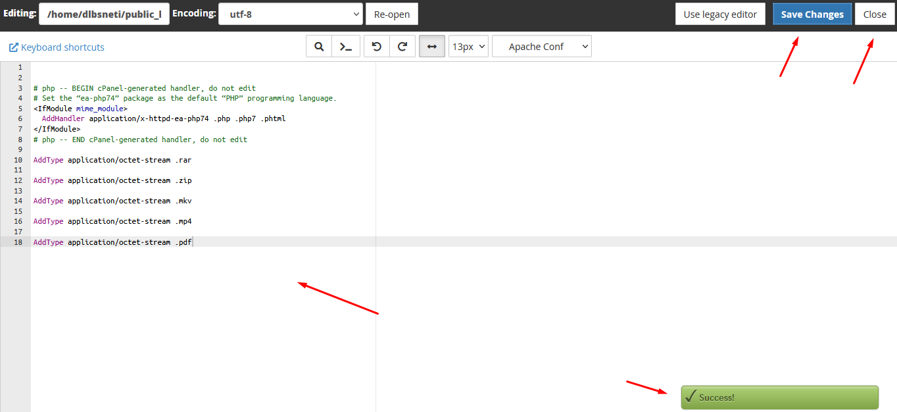The height and width of the screenshot is (412, 897).
Task: Click the opening <IfModule mime_module> line
Action: point(80,109)
